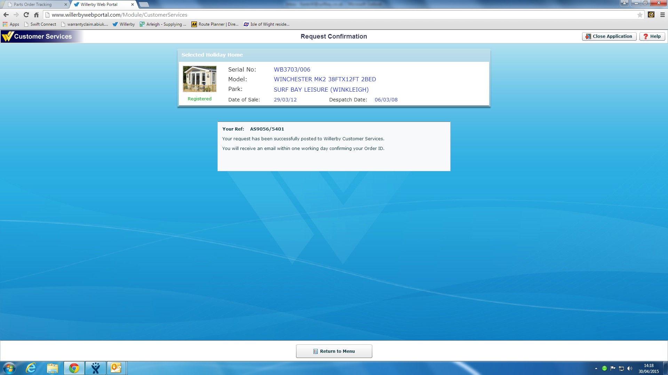Go to browser home page icon
668x375 pixels.
36,15
